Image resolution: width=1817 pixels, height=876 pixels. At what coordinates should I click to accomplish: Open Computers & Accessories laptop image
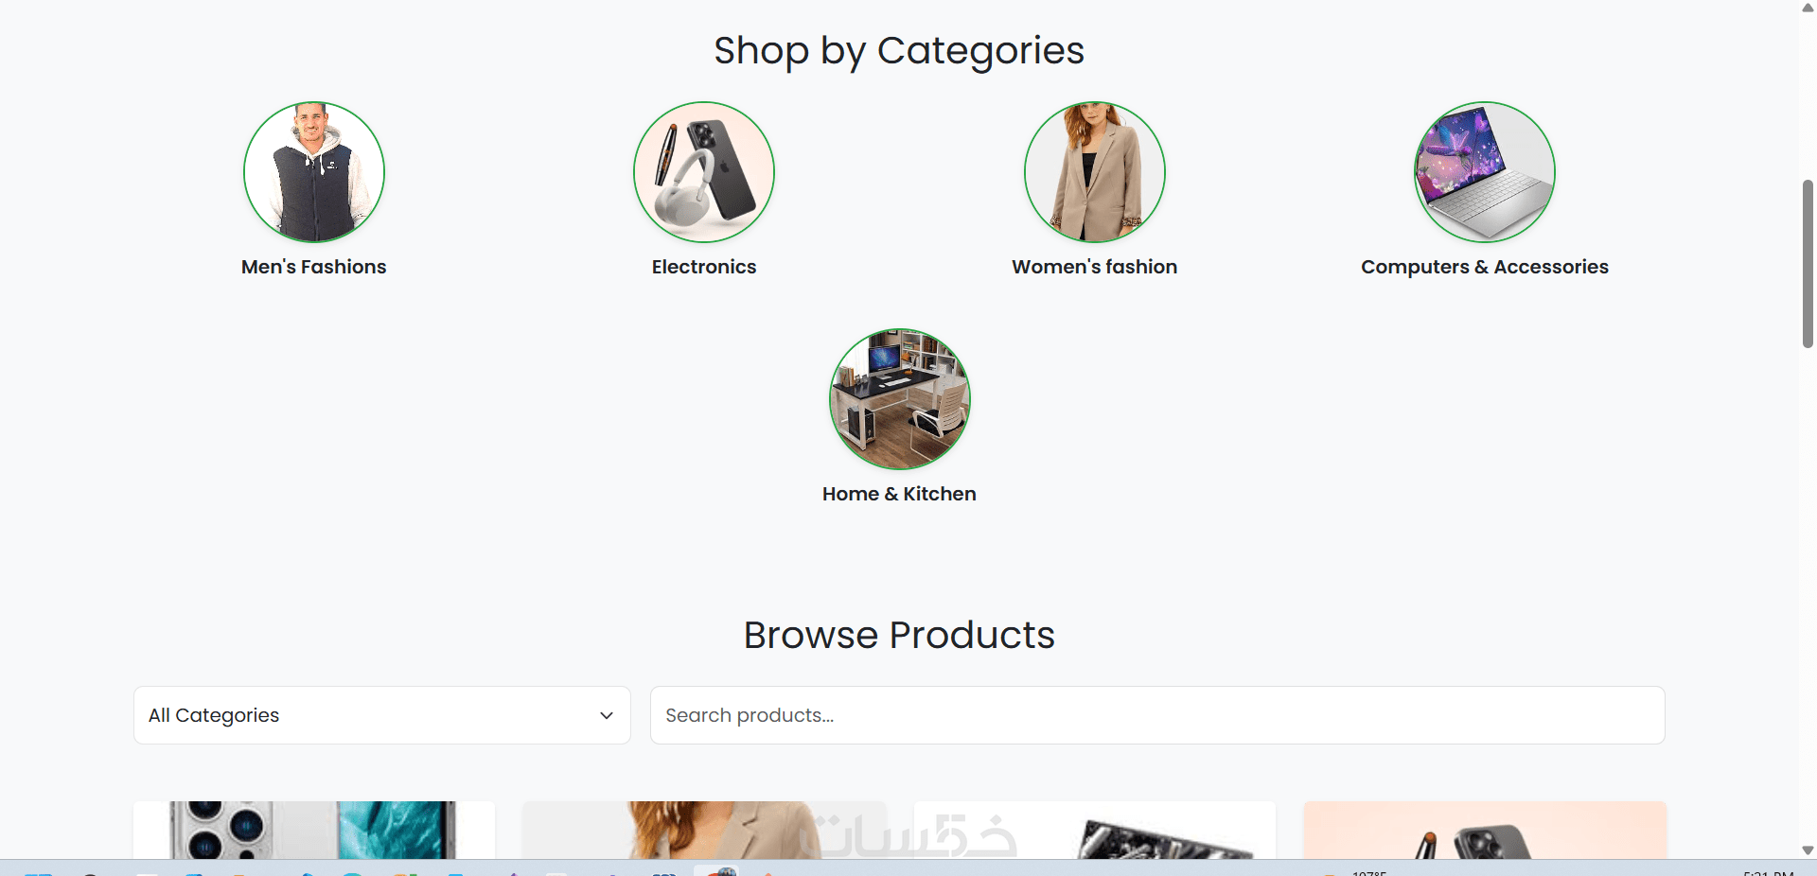[x=1485, y=172]
